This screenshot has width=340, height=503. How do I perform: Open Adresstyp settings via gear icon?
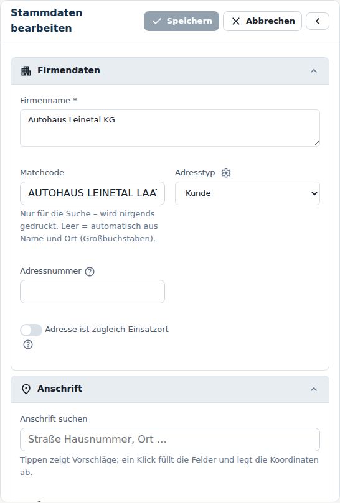(x=226, y=173)
